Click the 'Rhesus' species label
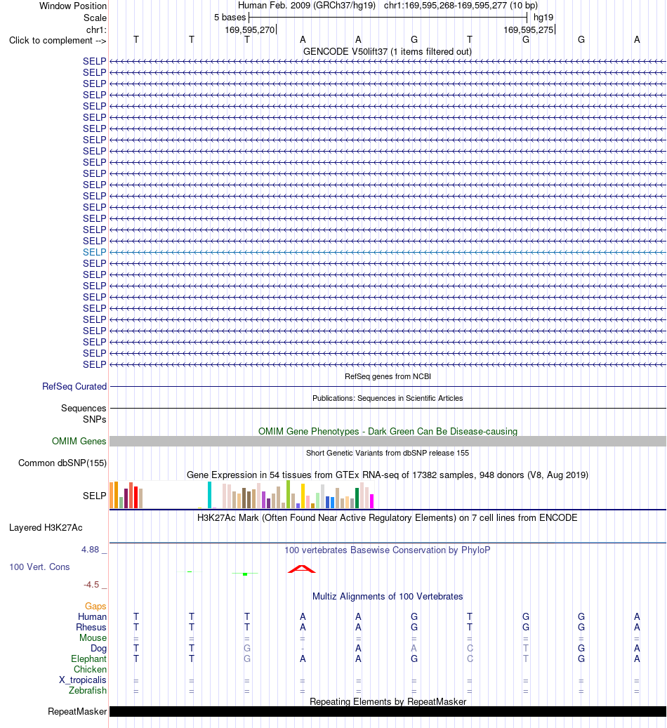 (x=91, y=627)
